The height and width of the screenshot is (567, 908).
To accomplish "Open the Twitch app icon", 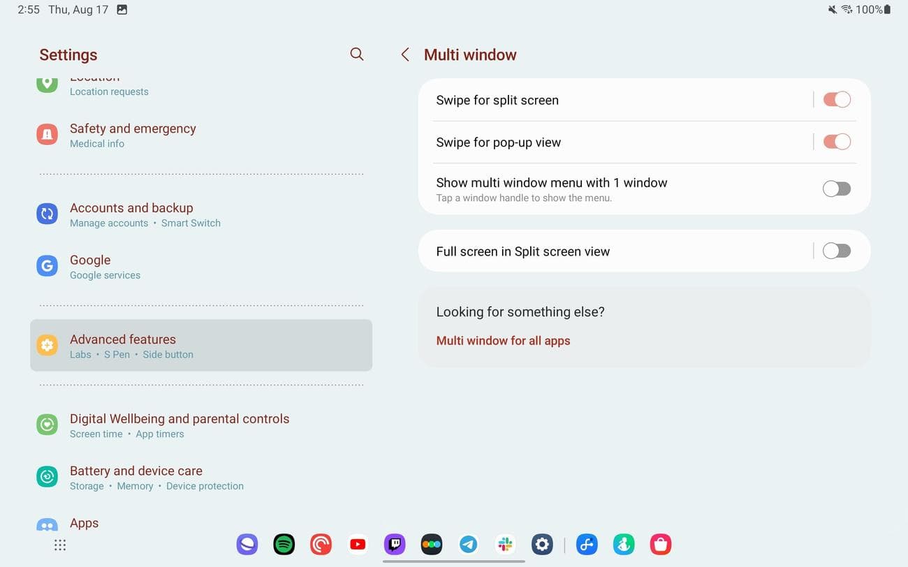I will [395, 545].
